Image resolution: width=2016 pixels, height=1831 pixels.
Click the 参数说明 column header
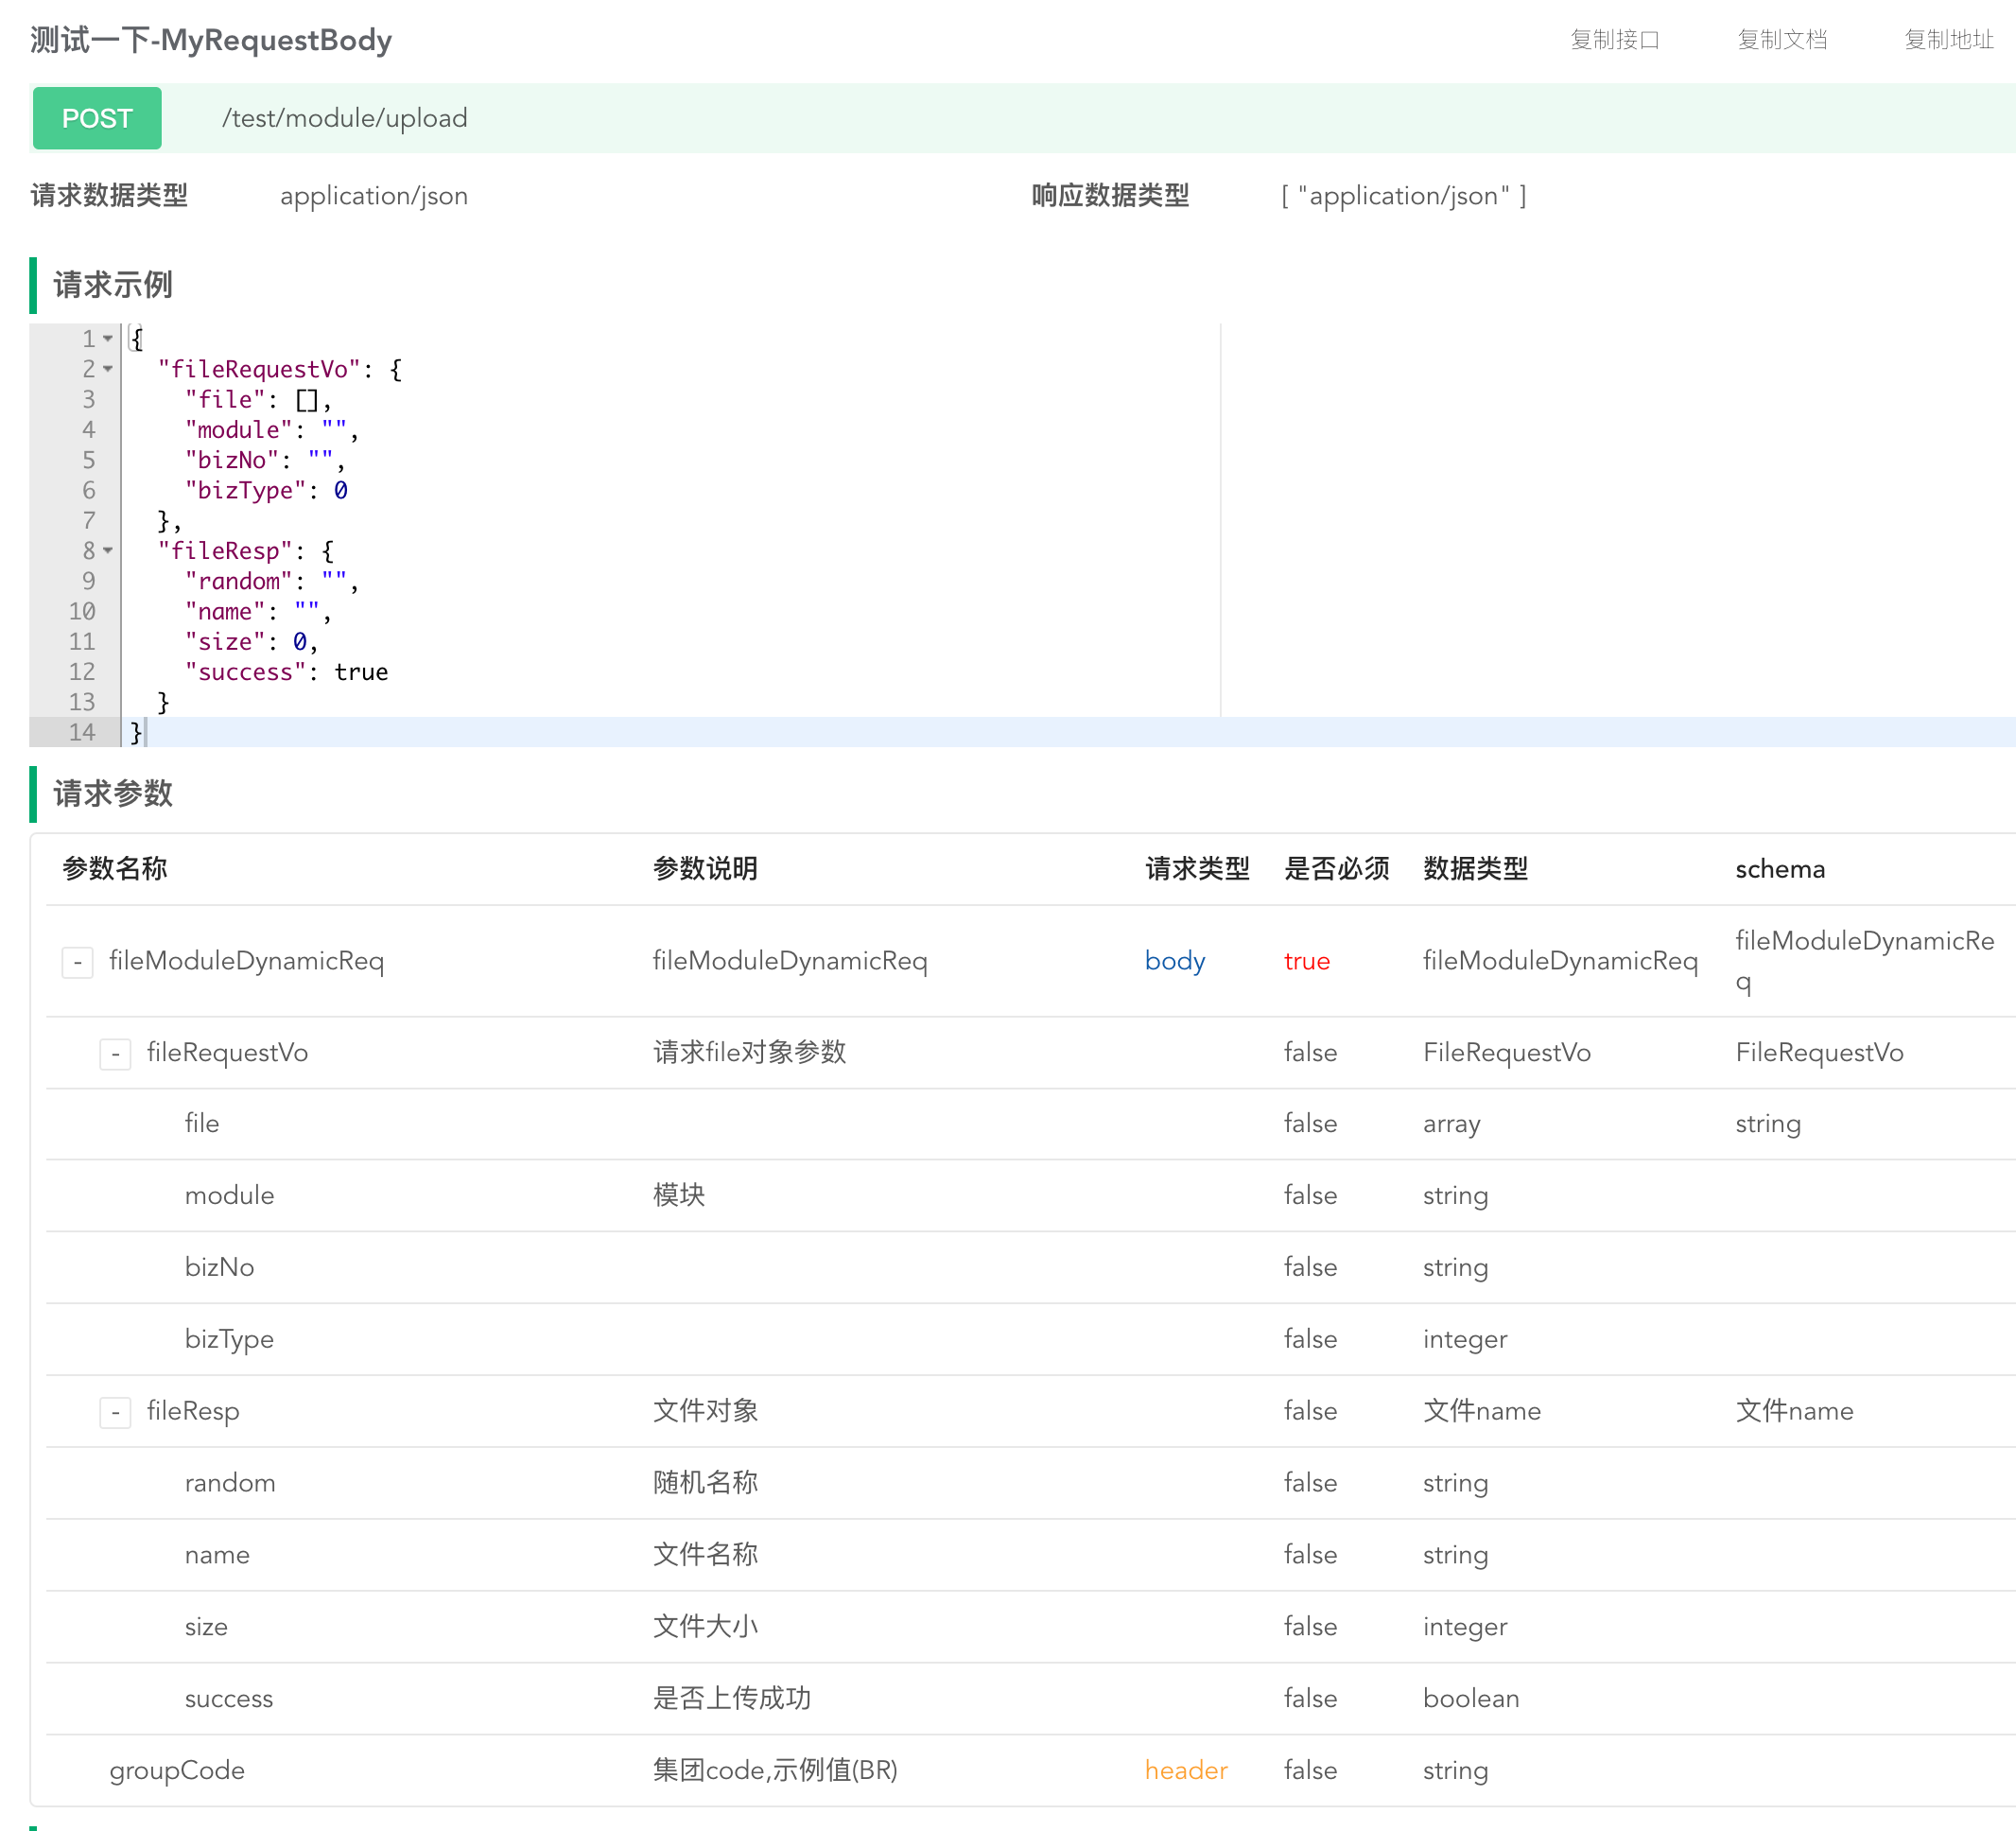[x=704, y=868]
